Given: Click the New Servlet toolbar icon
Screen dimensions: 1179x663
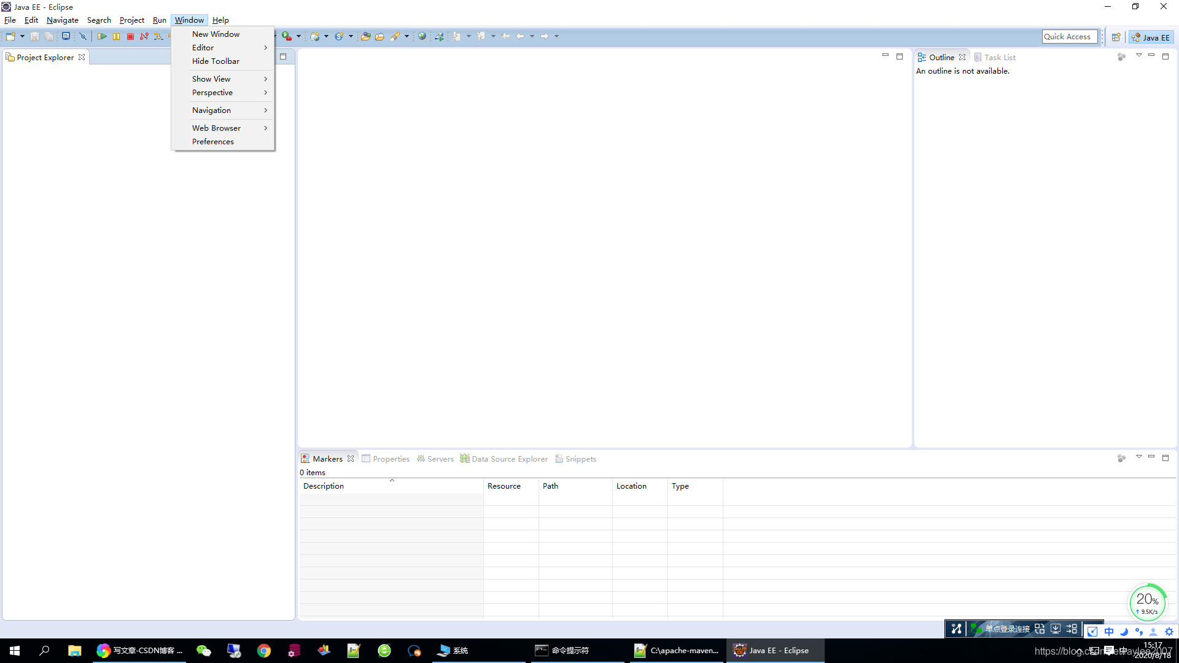Looking at the screenshot, I should click(339, 37).
